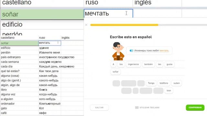Remove 'también' from the answer line

148,64
